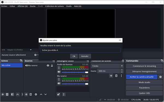The width and height of the screenshot is (164, 102).
Task: Open the Editer menu
Action: coord(12,6)
